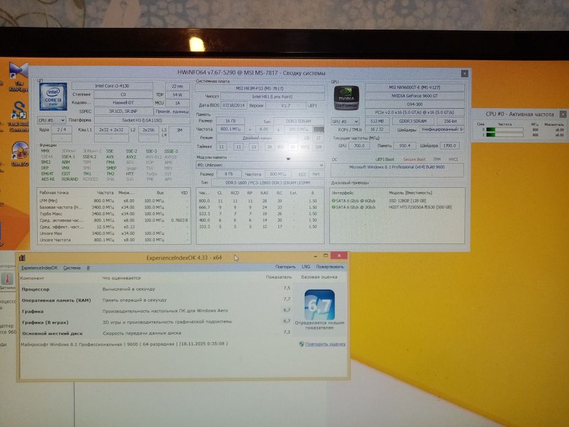
Task: Launch the UltraISO desktop icon
Action: [x=20, y=153]
